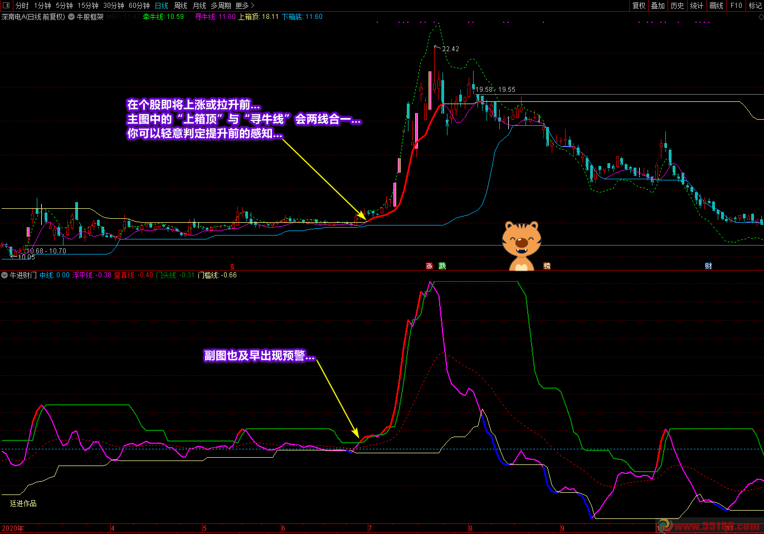Select the 15分钟 period tab

[88, 6]
